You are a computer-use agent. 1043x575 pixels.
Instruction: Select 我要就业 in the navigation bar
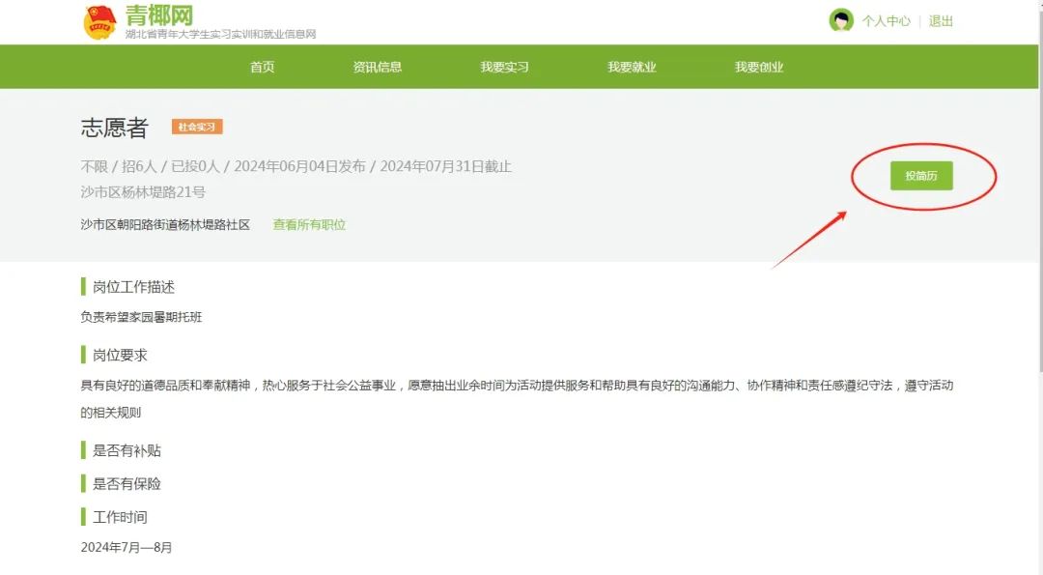[632, 67]
